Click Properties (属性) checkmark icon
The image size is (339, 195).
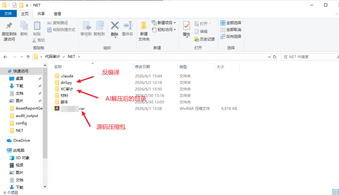(x=186, y=26)
